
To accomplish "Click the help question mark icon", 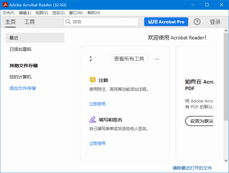I will (197, 22).
